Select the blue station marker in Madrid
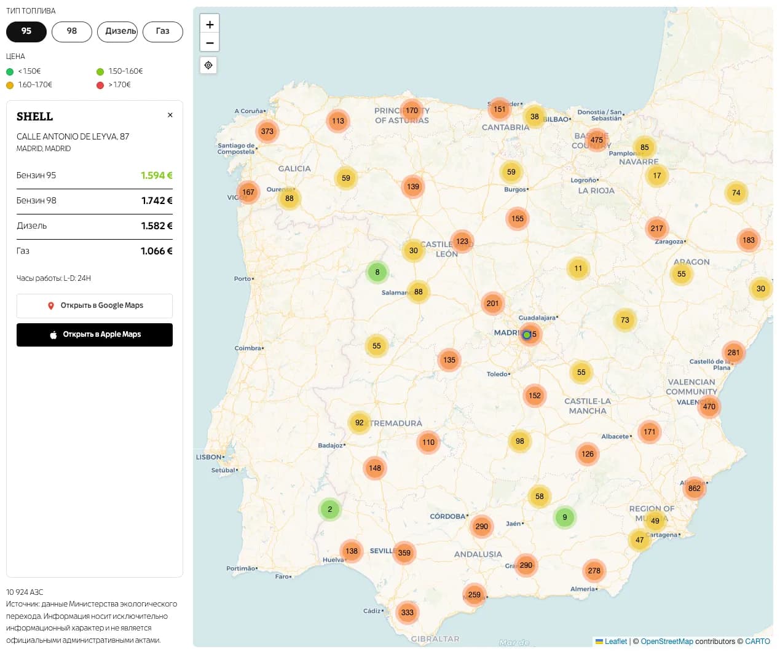Screen dimensions: 780x652 click(x=526, y=335)
